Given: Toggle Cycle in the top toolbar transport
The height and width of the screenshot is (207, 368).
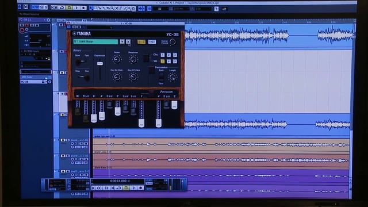Looking at the screenshot, I should (x=62, y=7).
